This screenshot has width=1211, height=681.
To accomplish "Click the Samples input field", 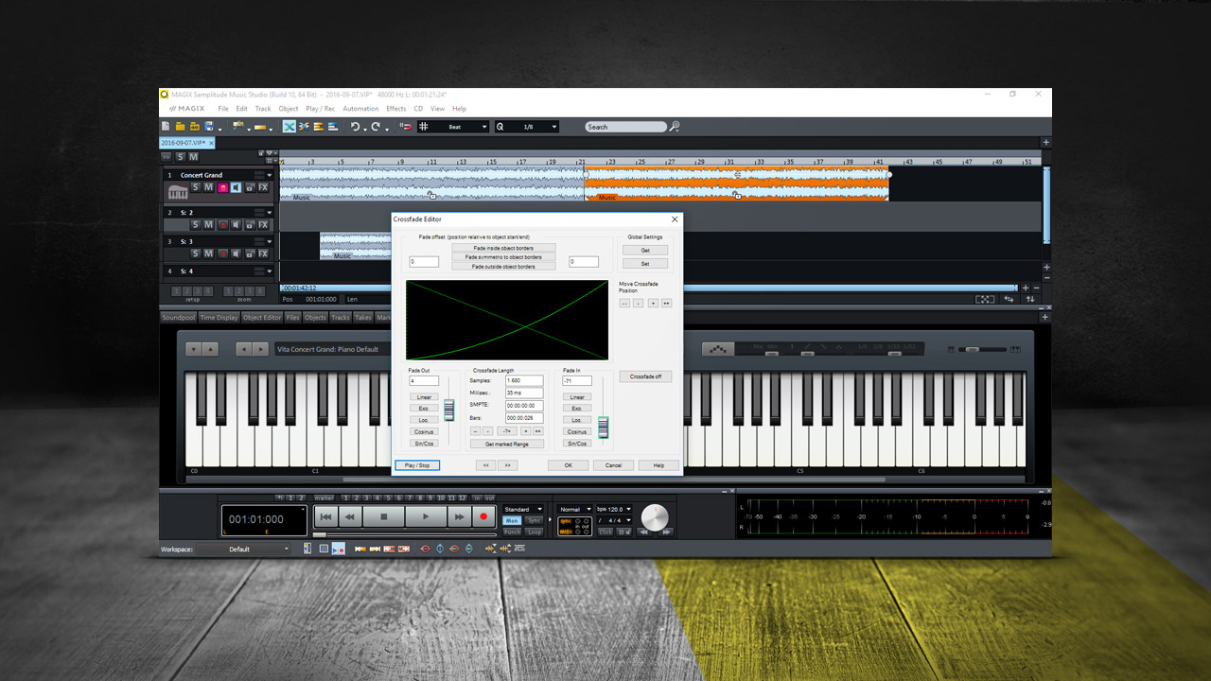I will (x=524, y=381).
